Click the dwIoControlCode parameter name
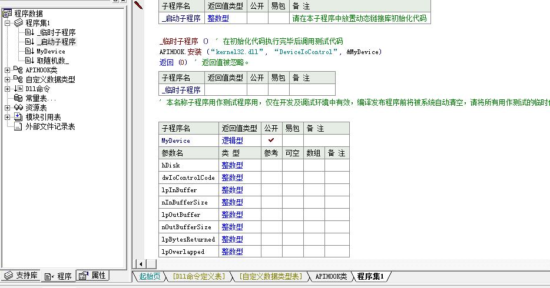The width and height of the screenshot is (550, 288). (x=188, y=178)
